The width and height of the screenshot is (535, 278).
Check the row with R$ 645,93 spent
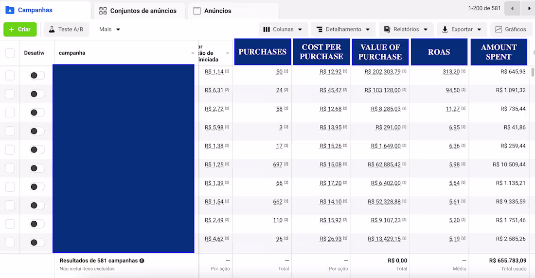pos(10,75)
